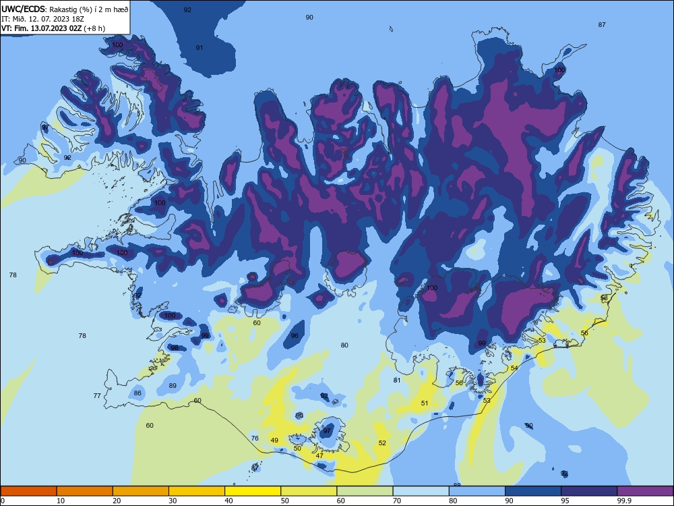Select the amber 30–40 legend swatch
This screenshot has height=506, width=674.
click(x=197, y=491)
